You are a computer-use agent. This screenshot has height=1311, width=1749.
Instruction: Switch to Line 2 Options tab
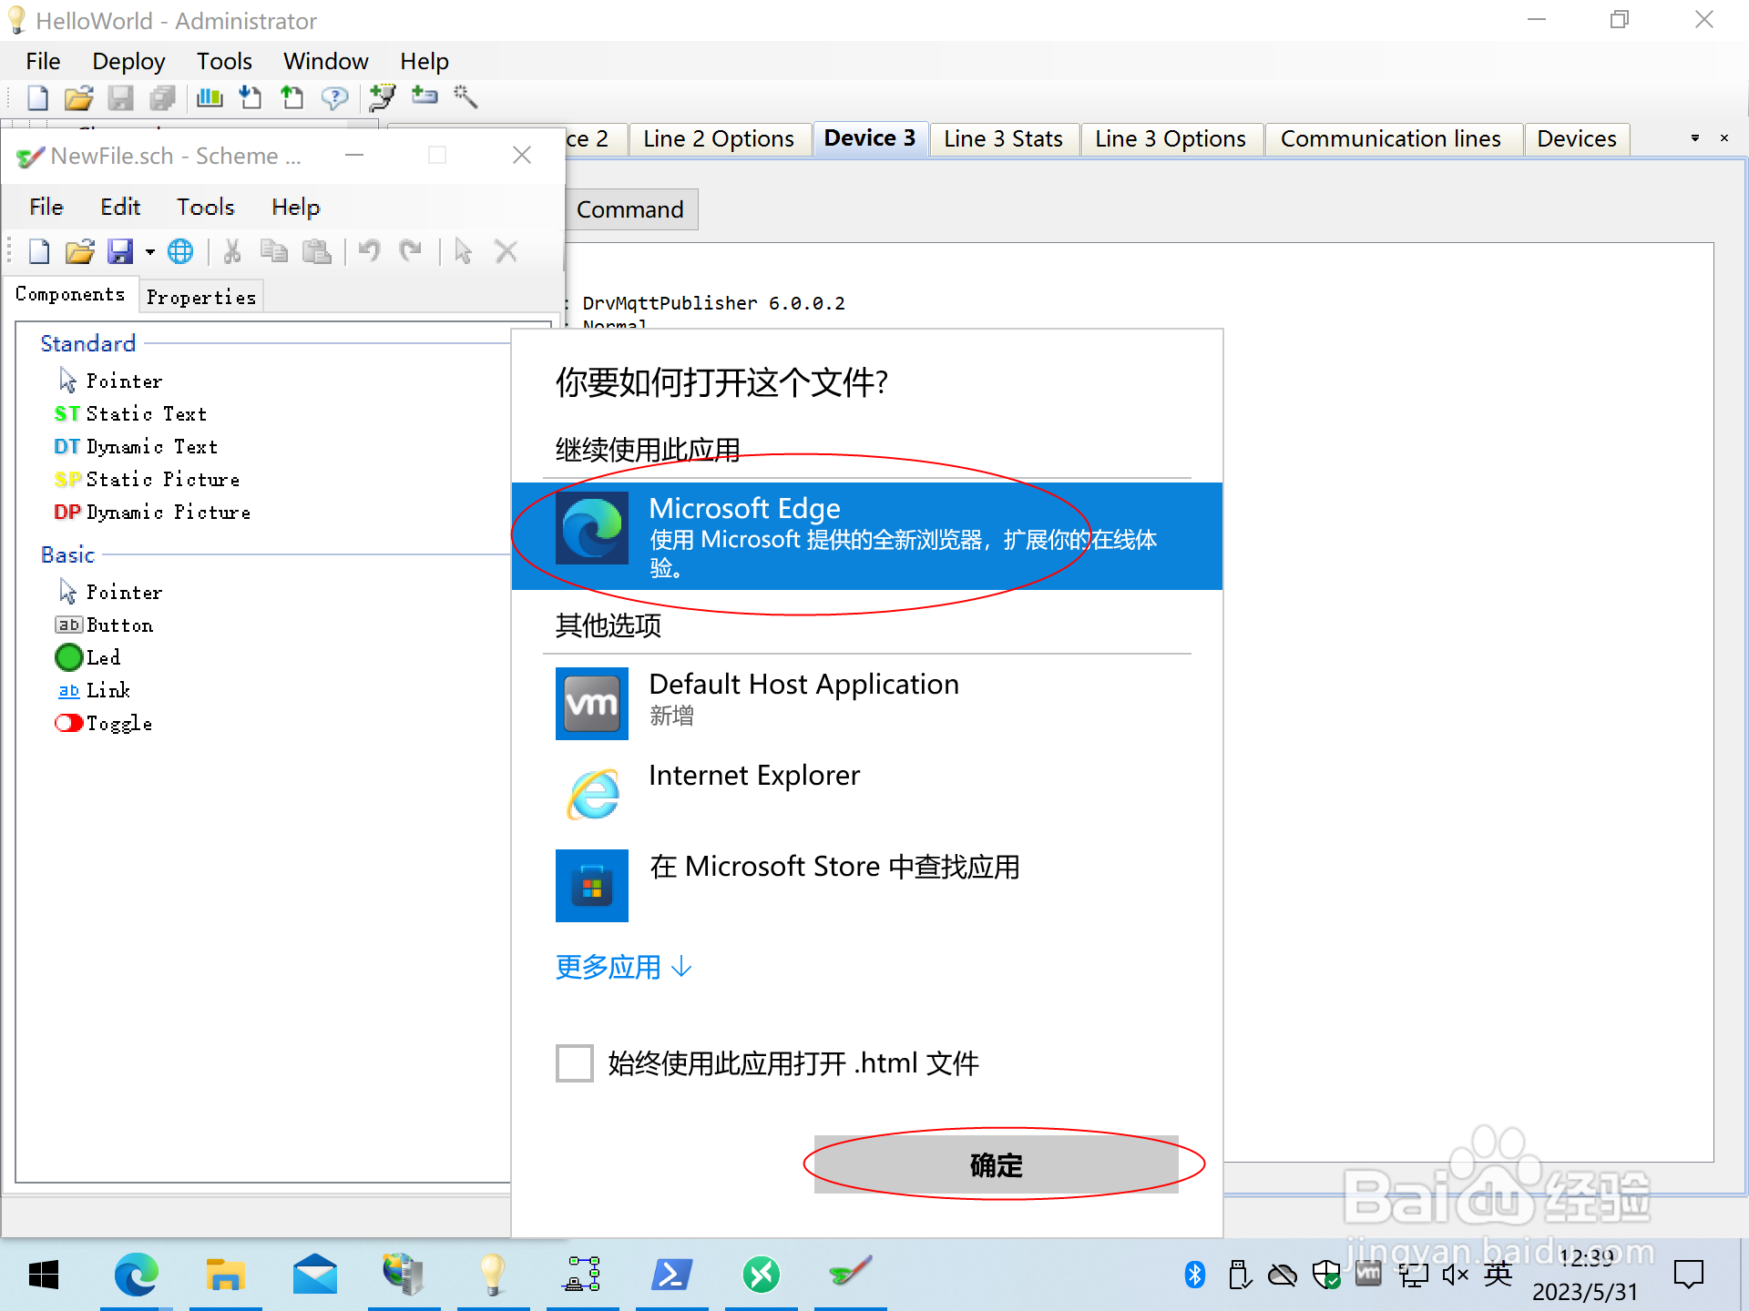(x=718, y=138)
